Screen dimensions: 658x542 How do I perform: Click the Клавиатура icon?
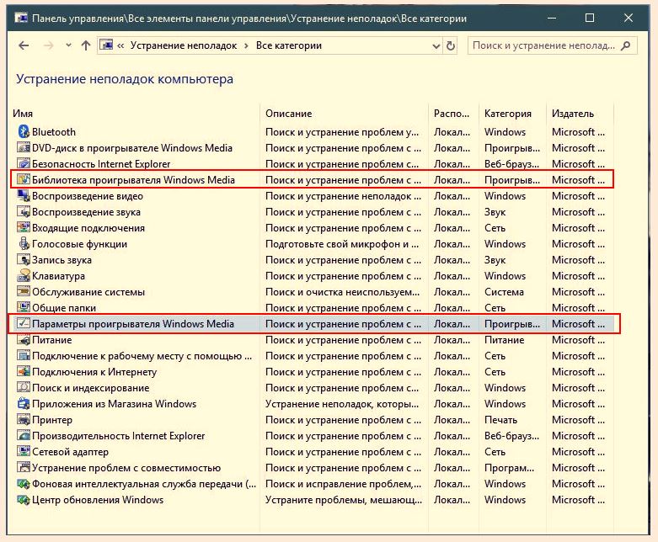pyautogui.click(x=24, y=275)
